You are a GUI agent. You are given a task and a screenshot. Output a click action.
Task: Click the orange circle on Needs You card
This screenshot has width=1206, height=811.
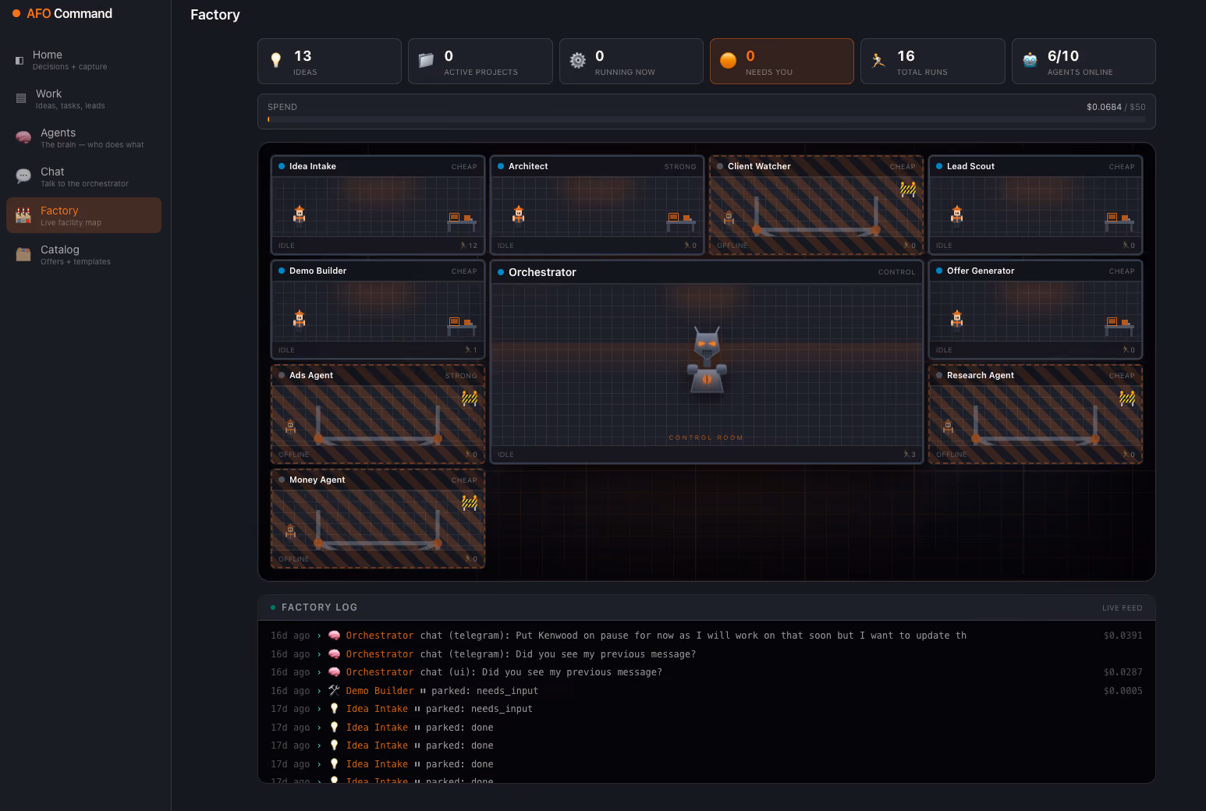click(728, 61)
